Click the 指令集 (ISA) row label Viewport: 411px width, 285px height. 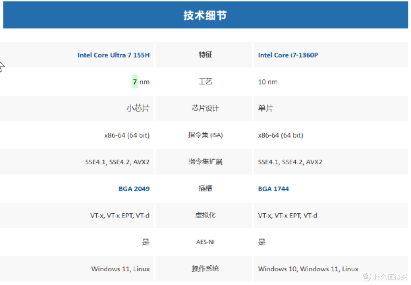205,135
